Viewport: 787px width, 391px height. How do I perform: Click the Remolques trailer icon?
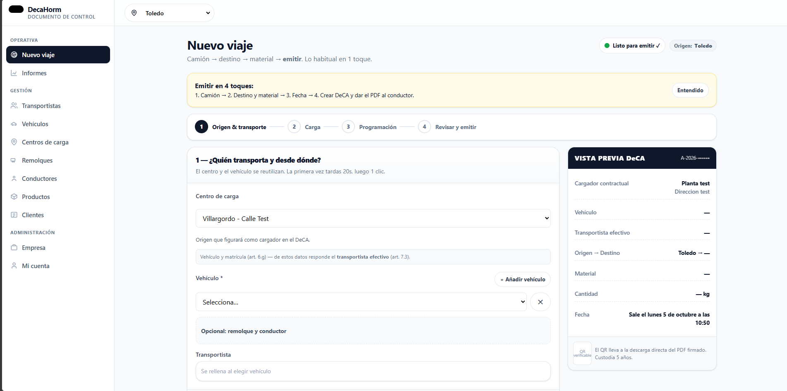[14, 160]
